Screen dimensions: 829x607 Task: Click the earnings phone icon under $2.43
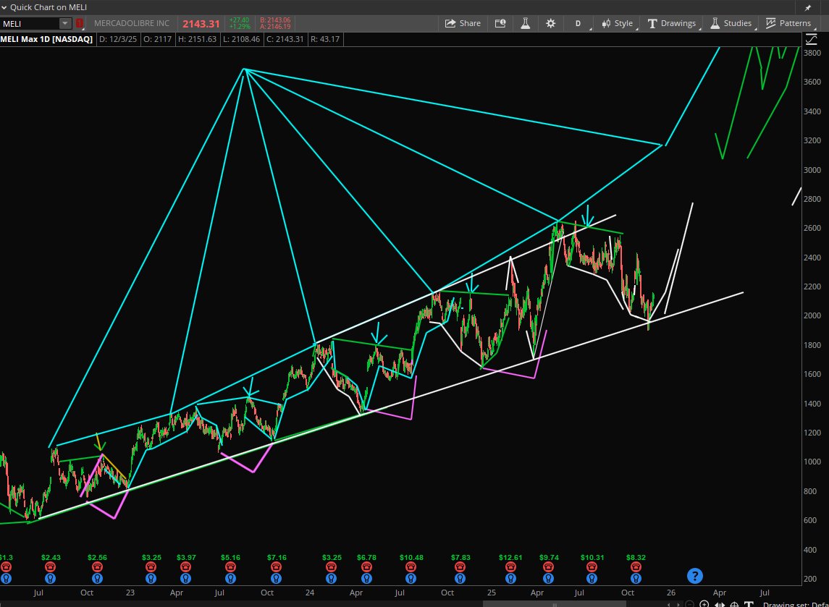pyautogui.click(x=50, y=567)
